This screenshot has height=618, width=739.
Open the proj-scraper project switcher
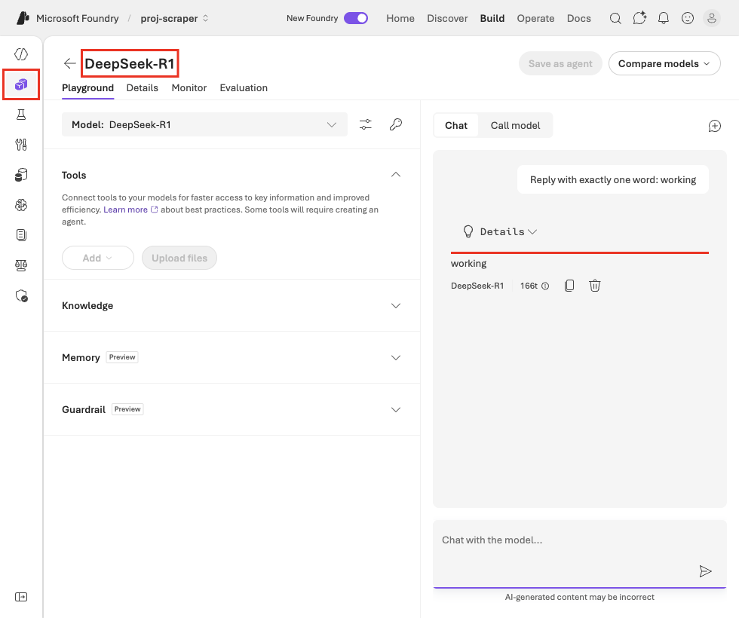coord(174,18)
